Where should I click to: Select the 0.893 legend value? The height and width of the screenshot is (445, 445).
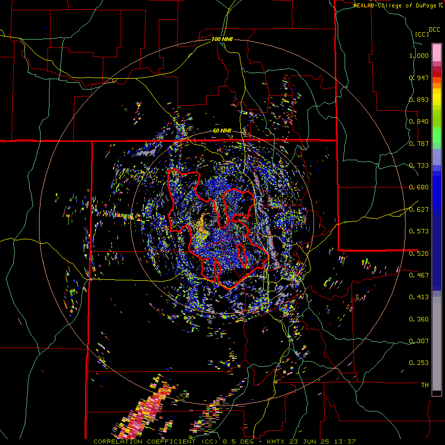(x=419, y=99)
